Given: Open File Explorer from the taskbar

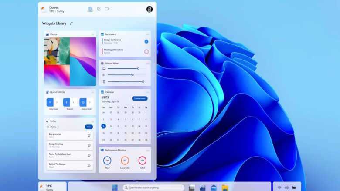Looking at the screenshot, I should (x=225, y=188).
